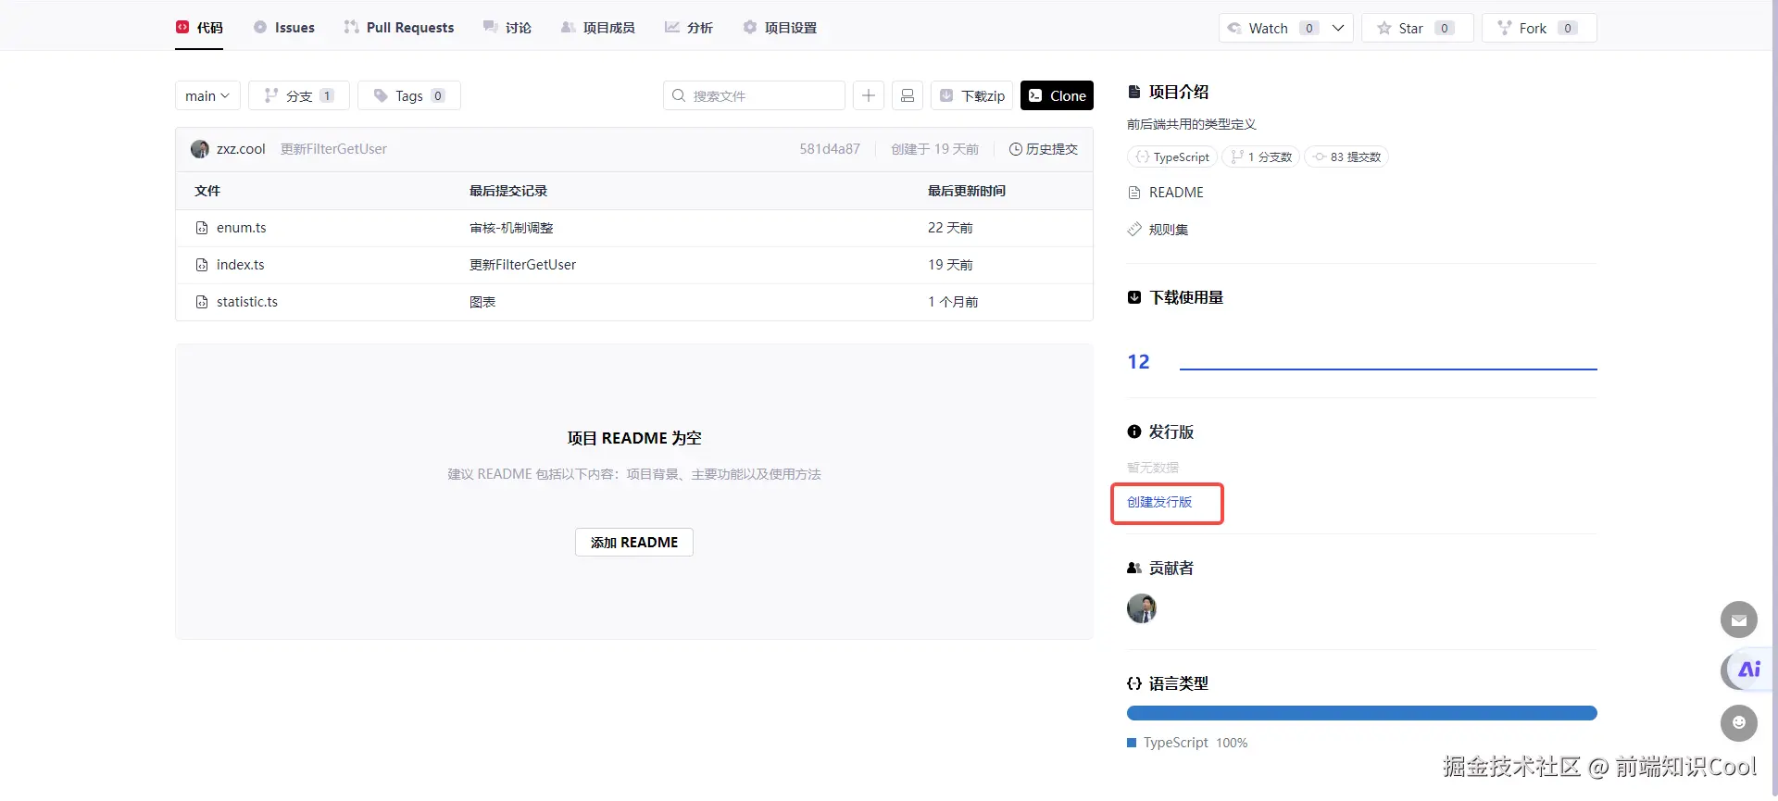Image resolution: width=1778 pixels, height=801 pixels.
Task: Click the Watch button
Action: click(x=1272, y=28)
